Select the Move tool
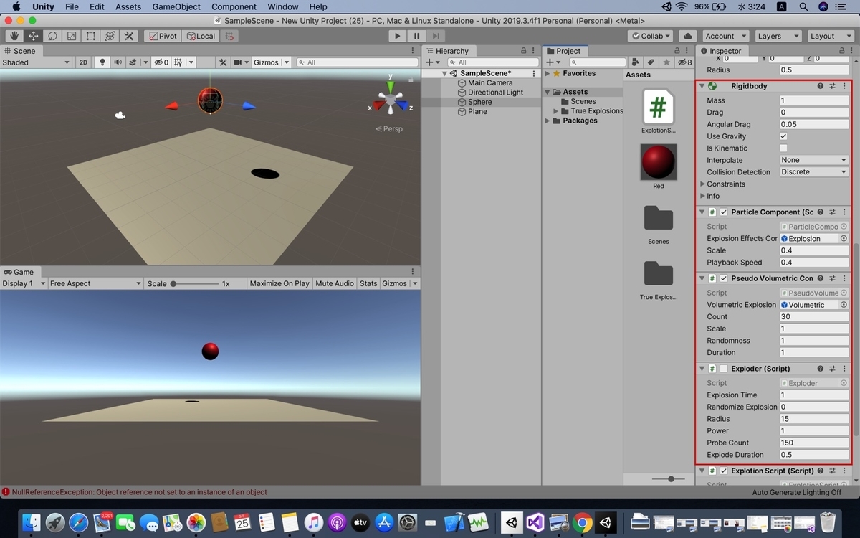Screen dimensions: 860x538 click(33, 36)
